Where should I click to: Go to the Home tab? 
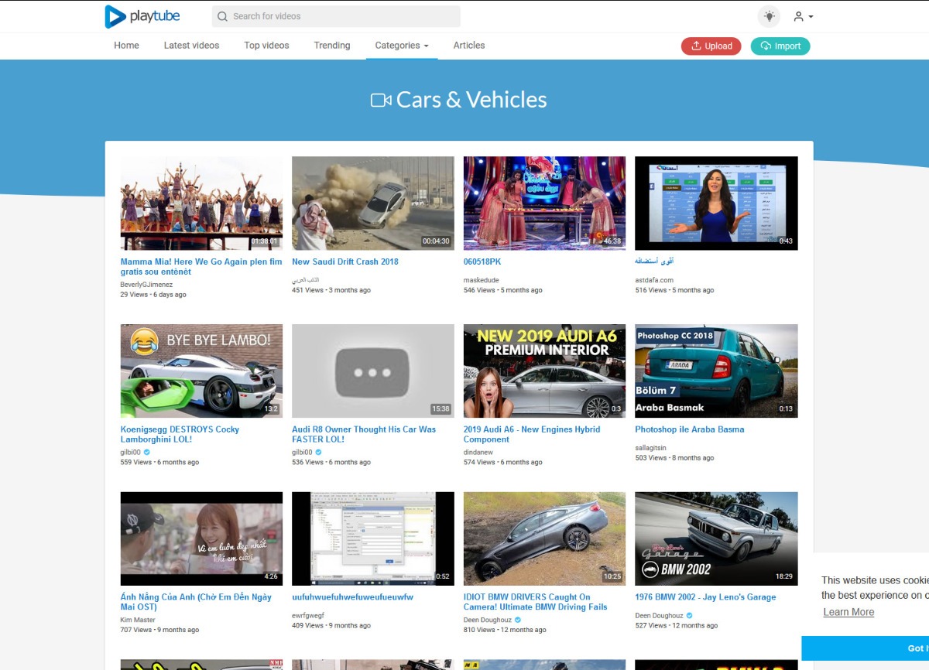click(x=126, y=46)
